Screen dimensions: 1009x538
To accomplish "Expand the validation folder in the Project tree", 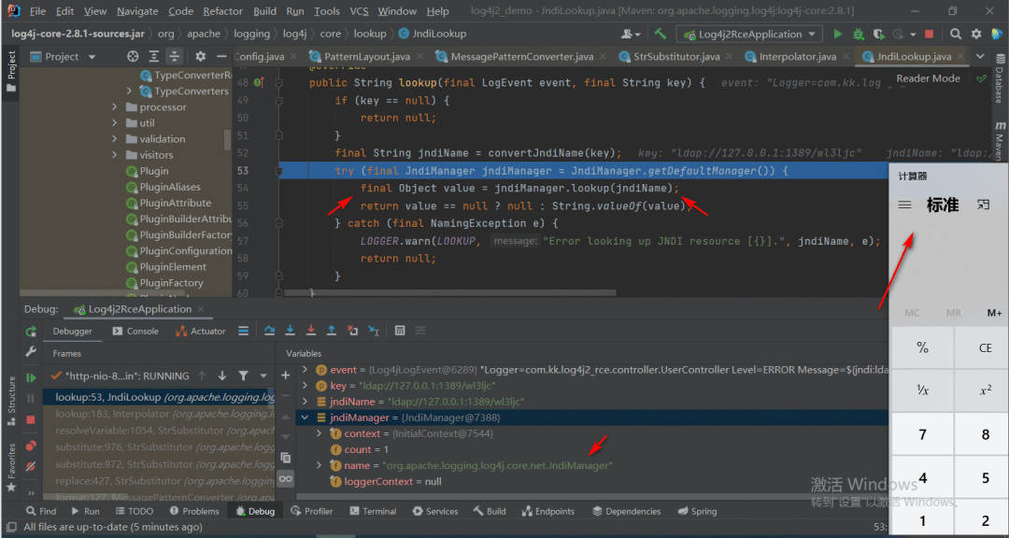I will [x=115, y=139].
